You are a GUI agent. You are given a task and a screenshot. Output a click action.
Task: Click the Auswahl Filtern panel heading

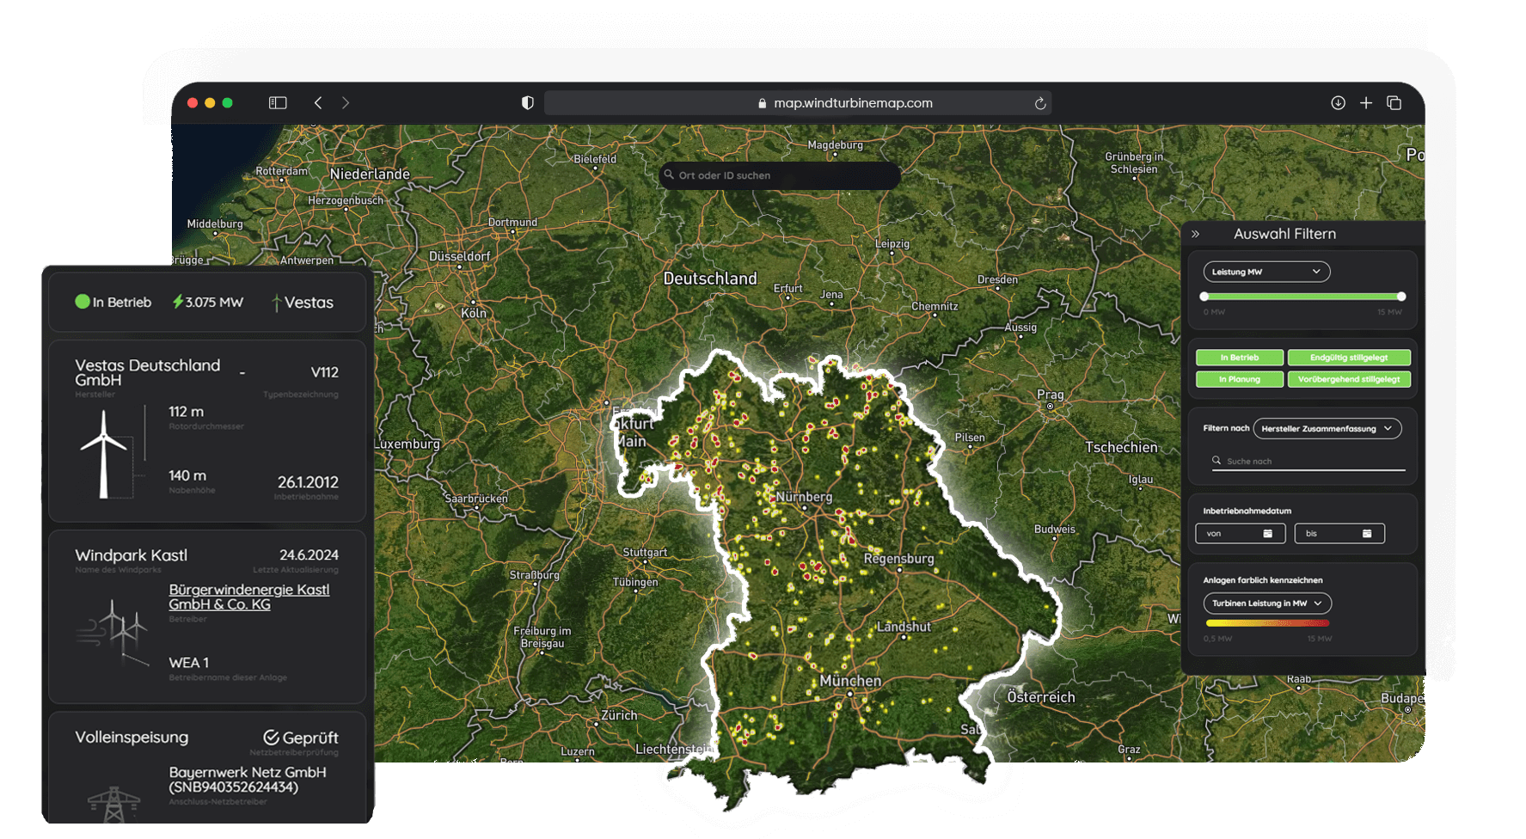[x=1284, y=234]
